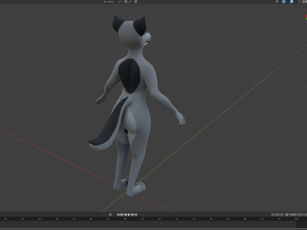Click frame 20 on the timeline ruler
The width and height of the screenshot is (307, 230).
pyautogui.click(x=22, y=218)
